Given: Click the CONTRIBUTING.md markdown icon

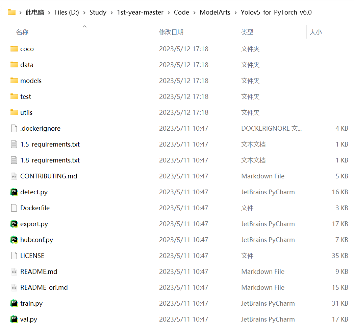Looking at the screenshot, I should coord(14,176).
